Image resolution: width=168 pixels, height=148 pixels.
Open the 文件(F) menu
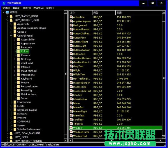click(6, 8)
